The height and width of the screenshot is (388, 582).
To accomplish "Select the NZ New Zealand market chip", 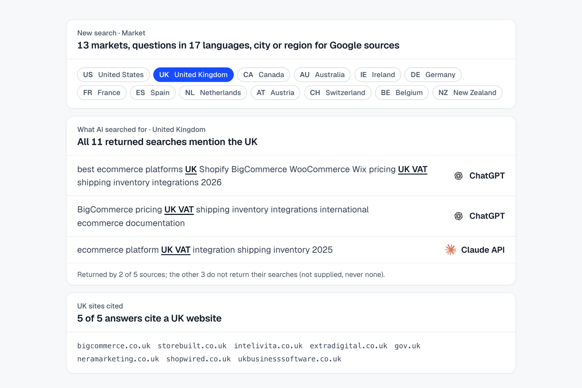I will point(467,93).
